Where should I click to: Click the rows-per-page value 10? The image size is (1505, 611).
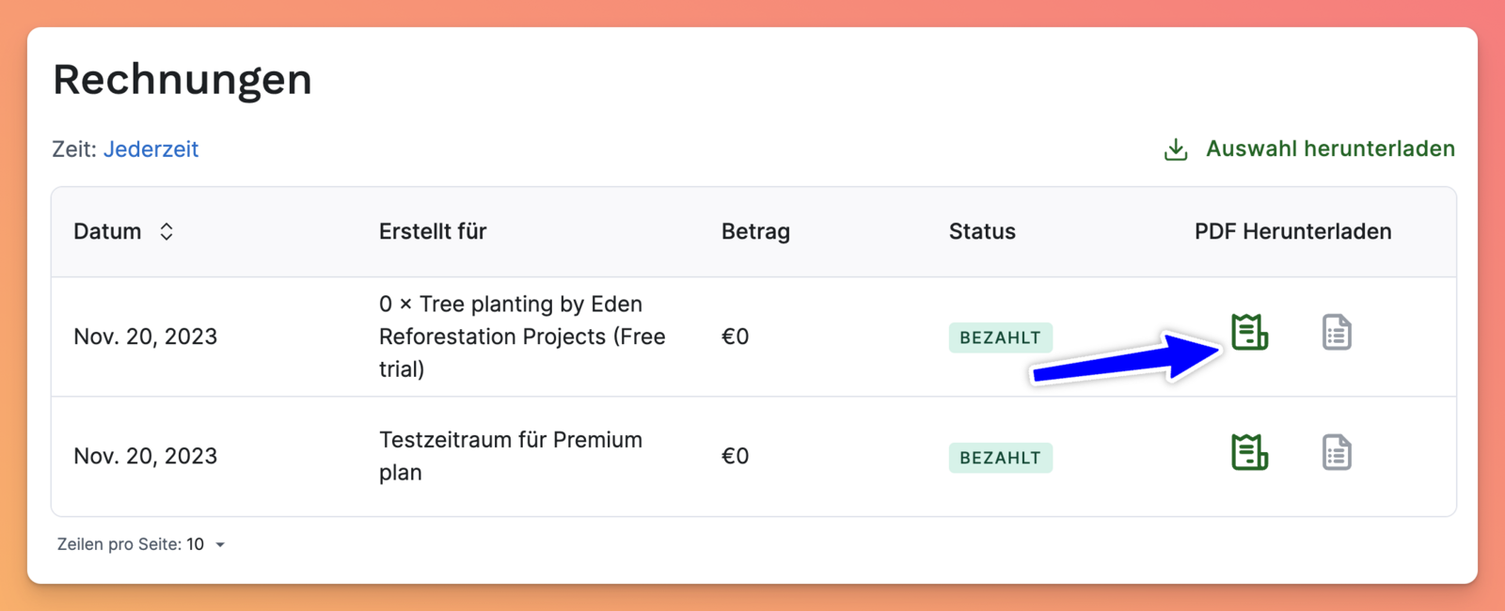(195, 544)
